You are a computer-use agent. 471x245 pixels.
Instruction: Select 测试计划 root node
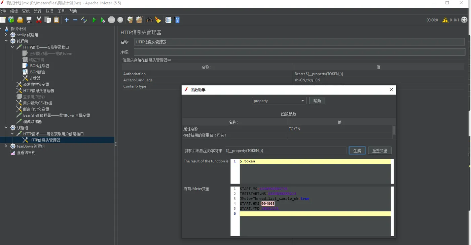tap(18, 29)
